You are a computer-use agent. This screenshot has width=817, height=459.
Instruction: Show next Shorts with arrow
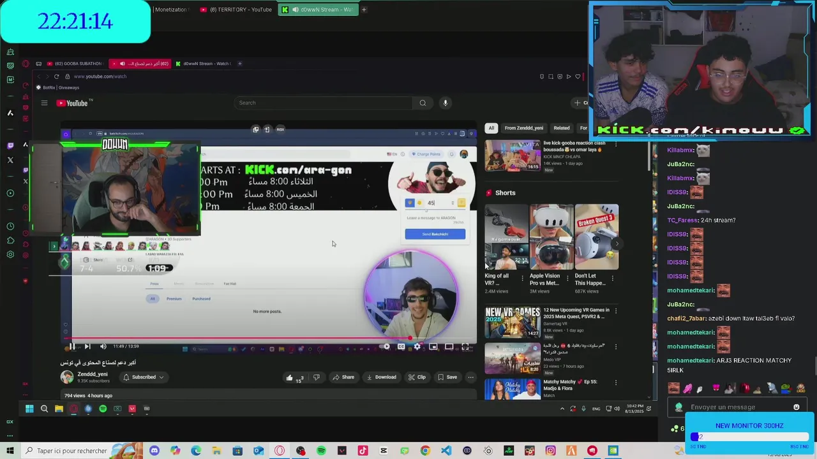617,244
